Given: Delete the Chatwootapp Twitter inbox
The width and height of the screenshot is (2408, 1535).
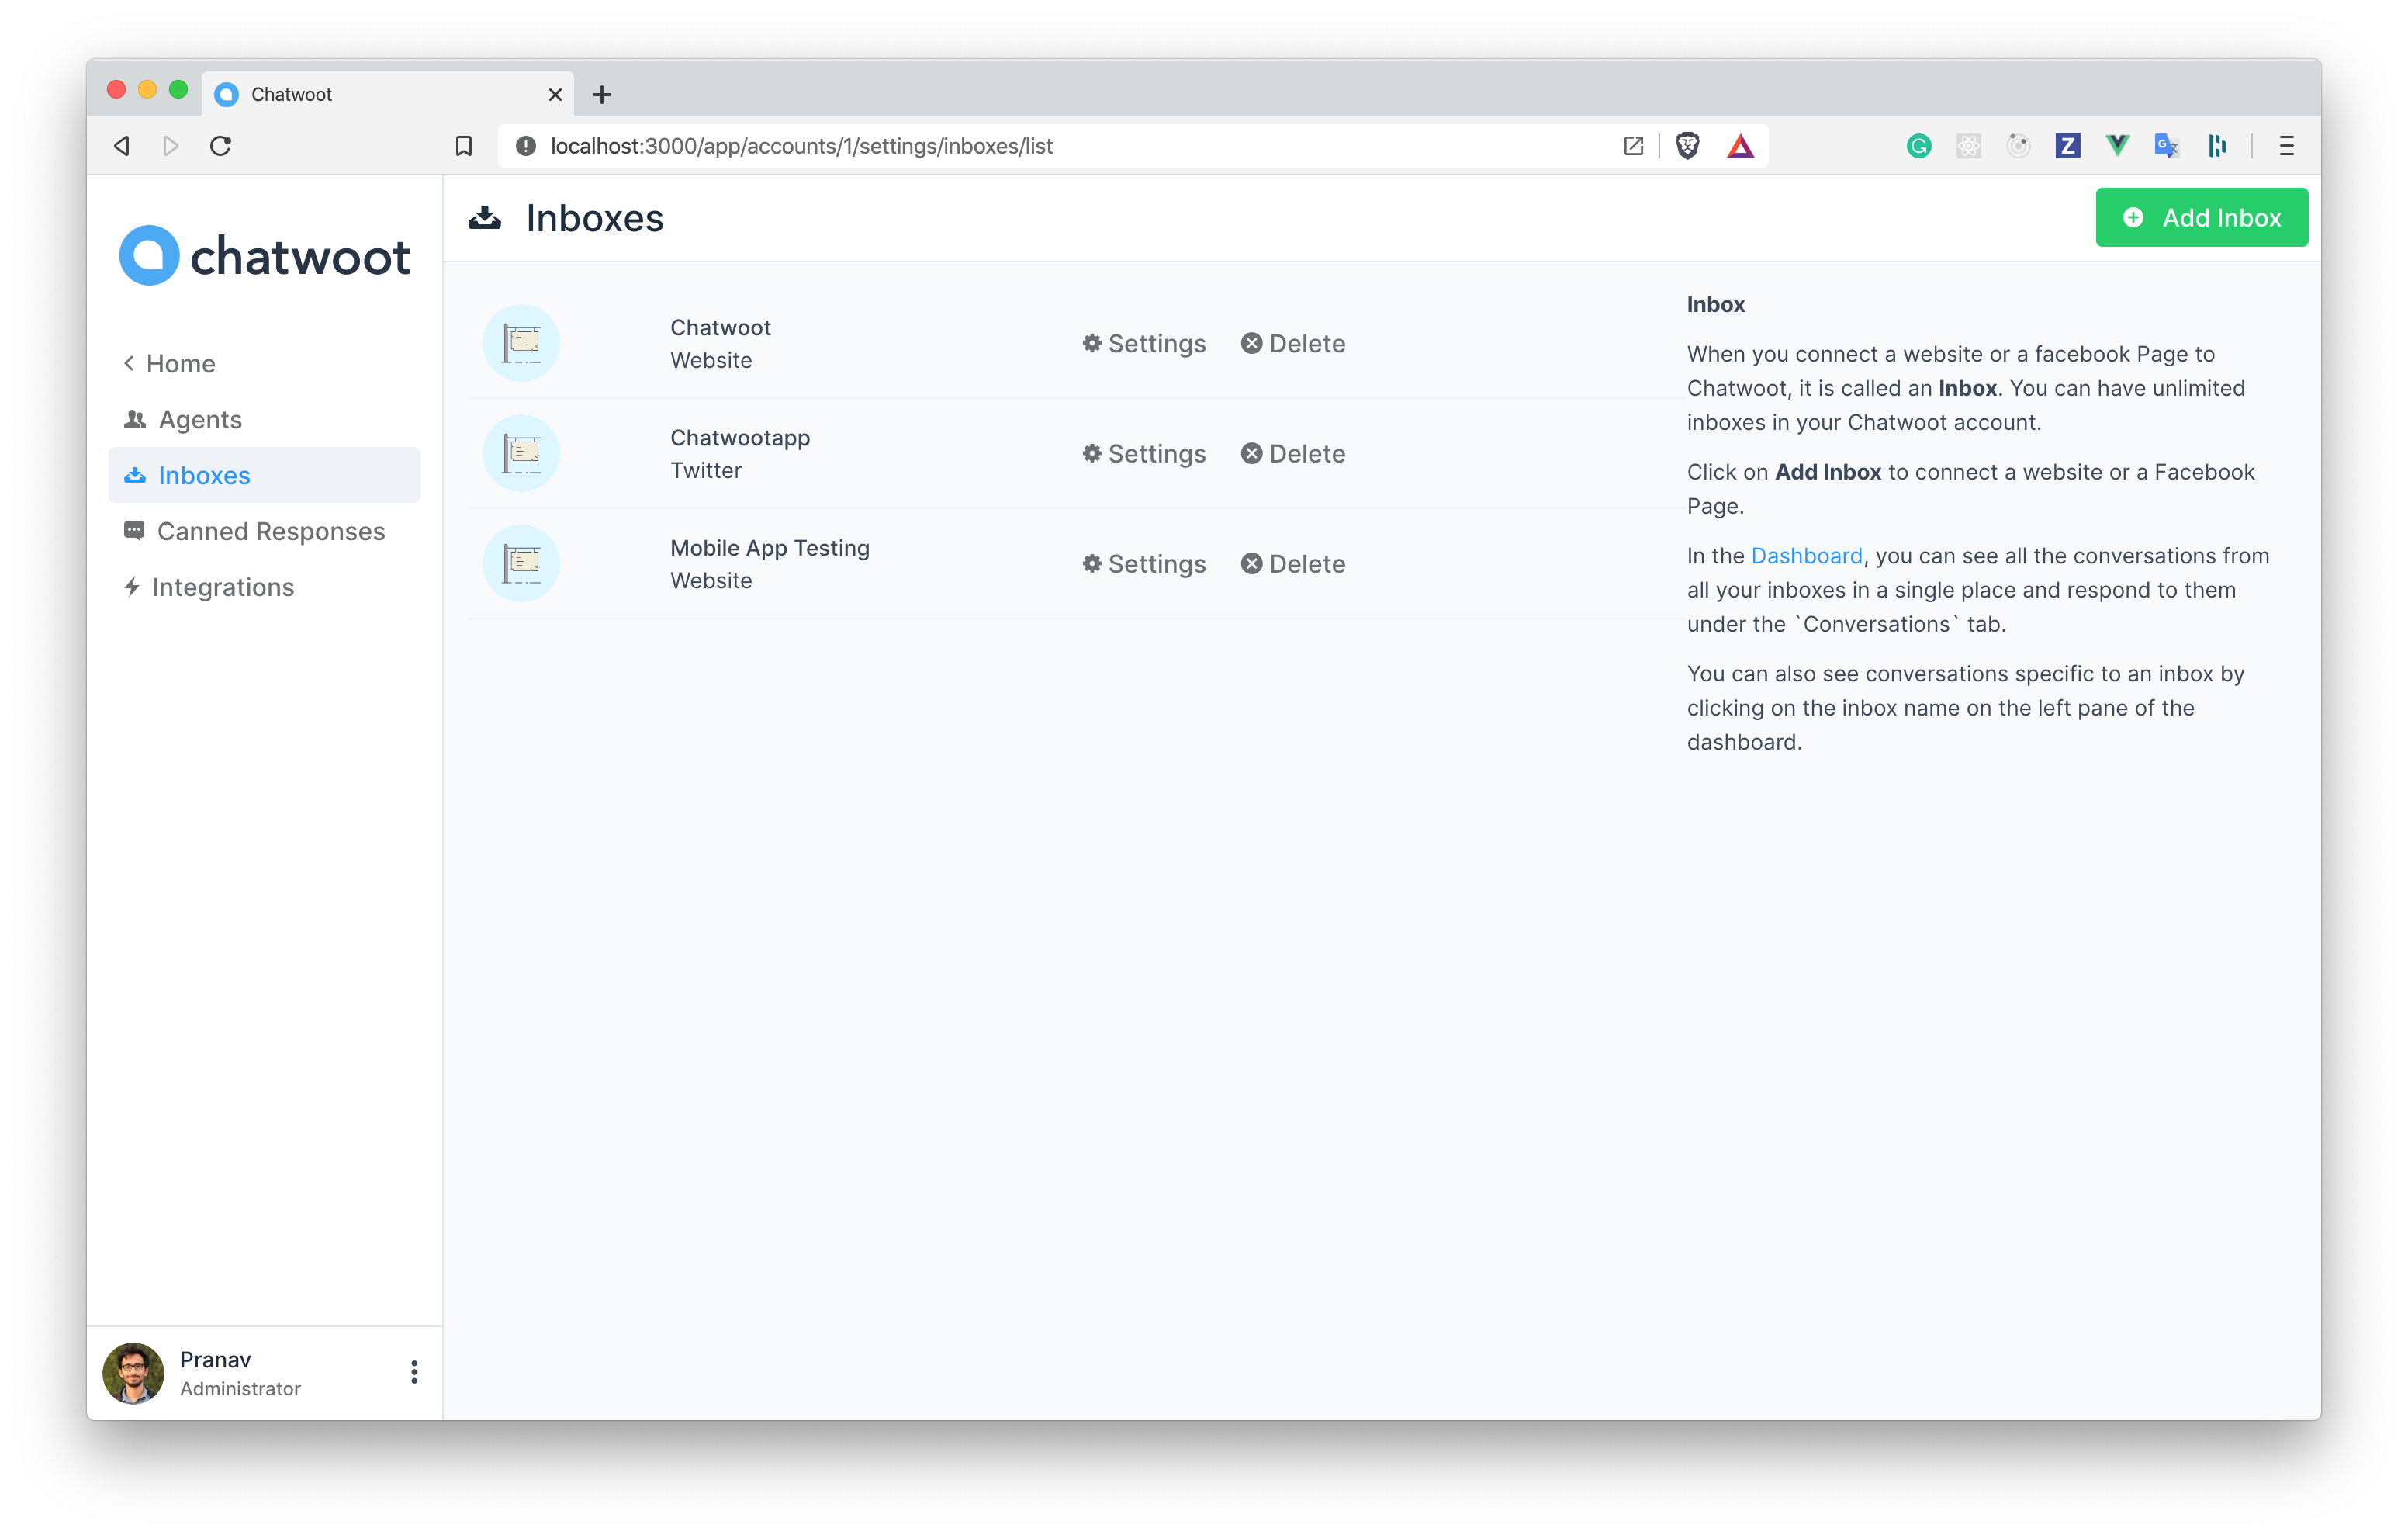Looking at the screenshot, I should 1293,453.
